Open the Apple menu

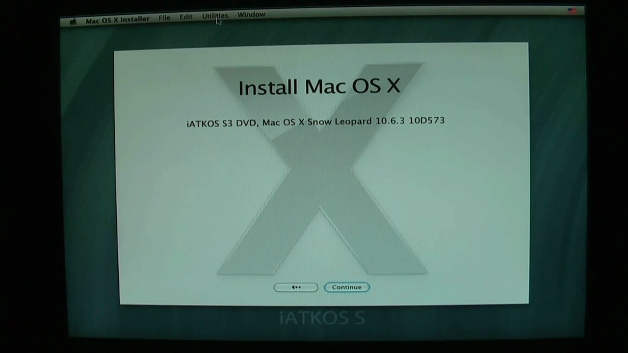point(73,21)
